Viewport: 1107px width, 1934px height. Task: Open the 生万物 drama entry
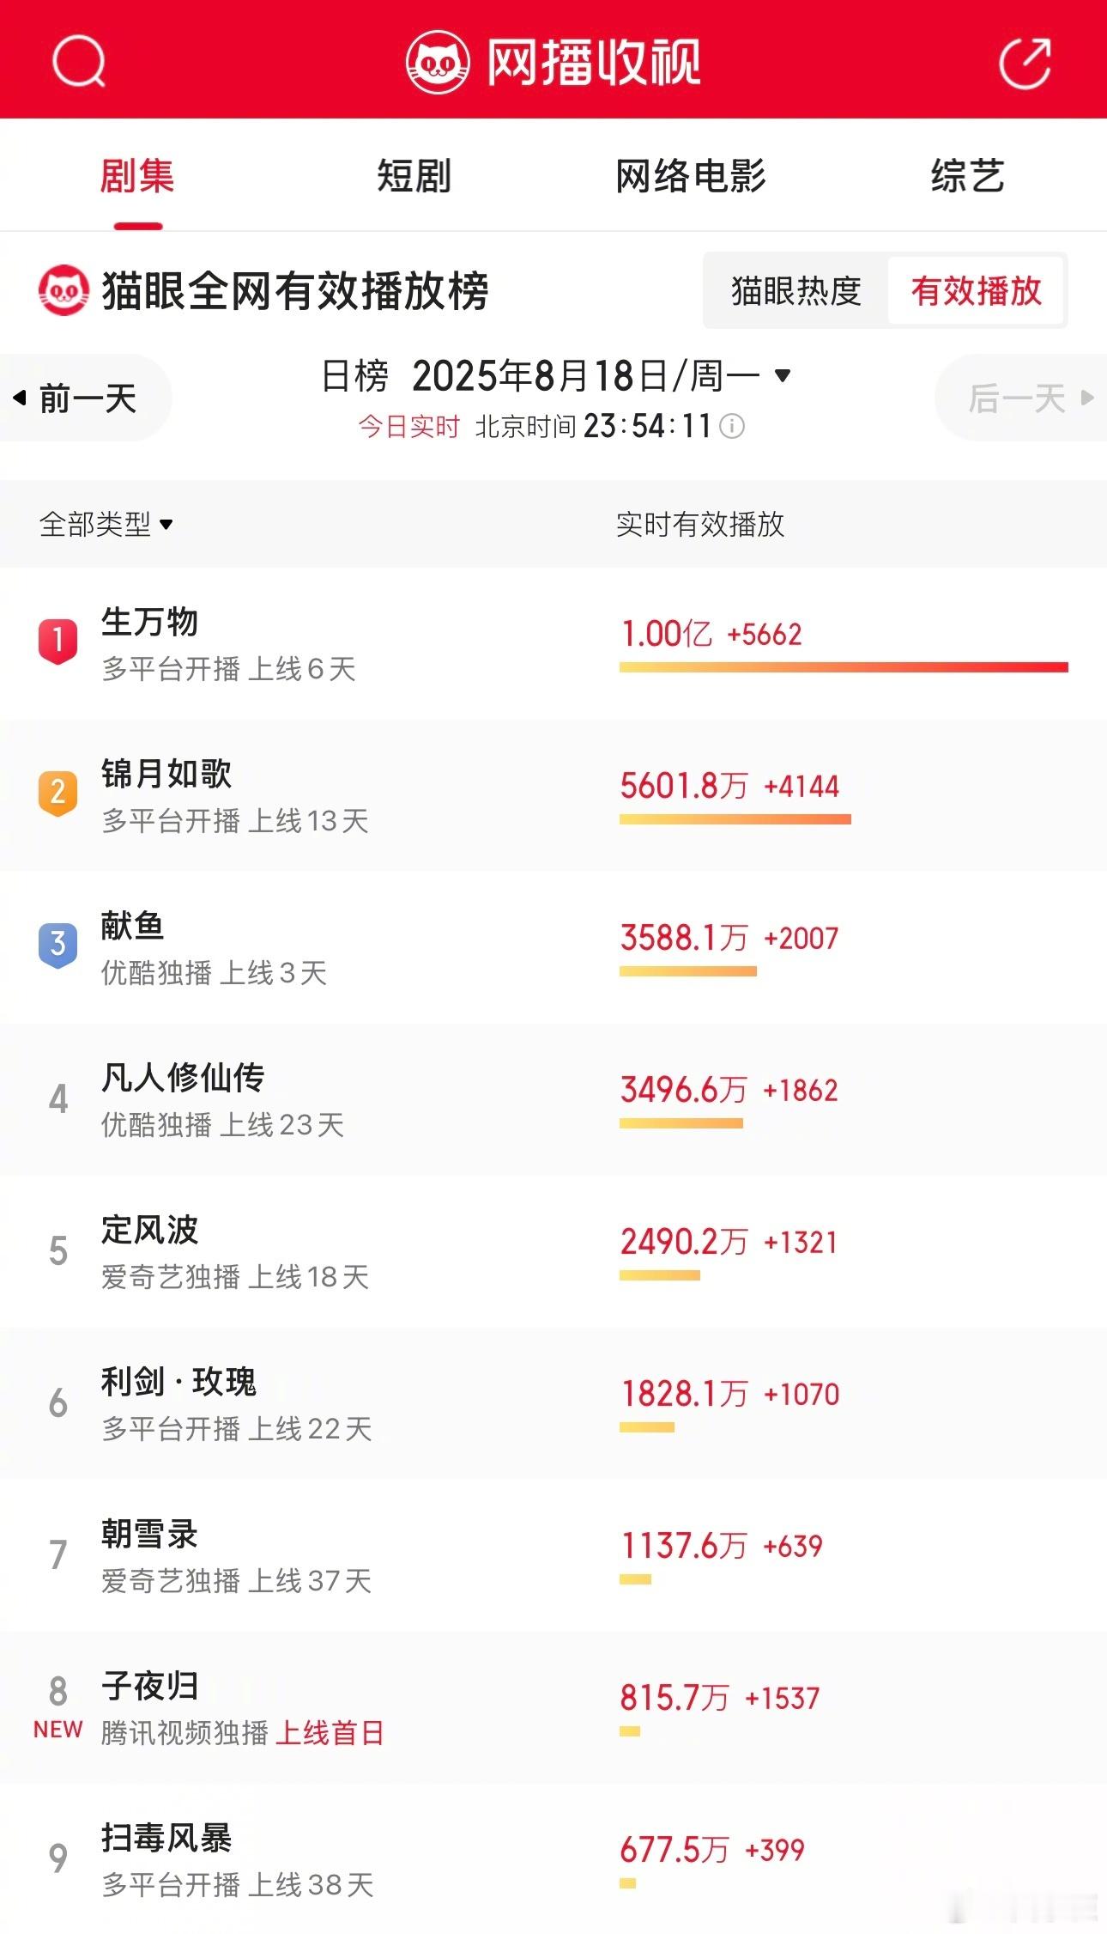[x=553, y=643]
